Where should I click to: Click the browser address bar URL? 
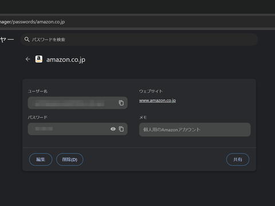pyautogui.click(x=32, y=22)
